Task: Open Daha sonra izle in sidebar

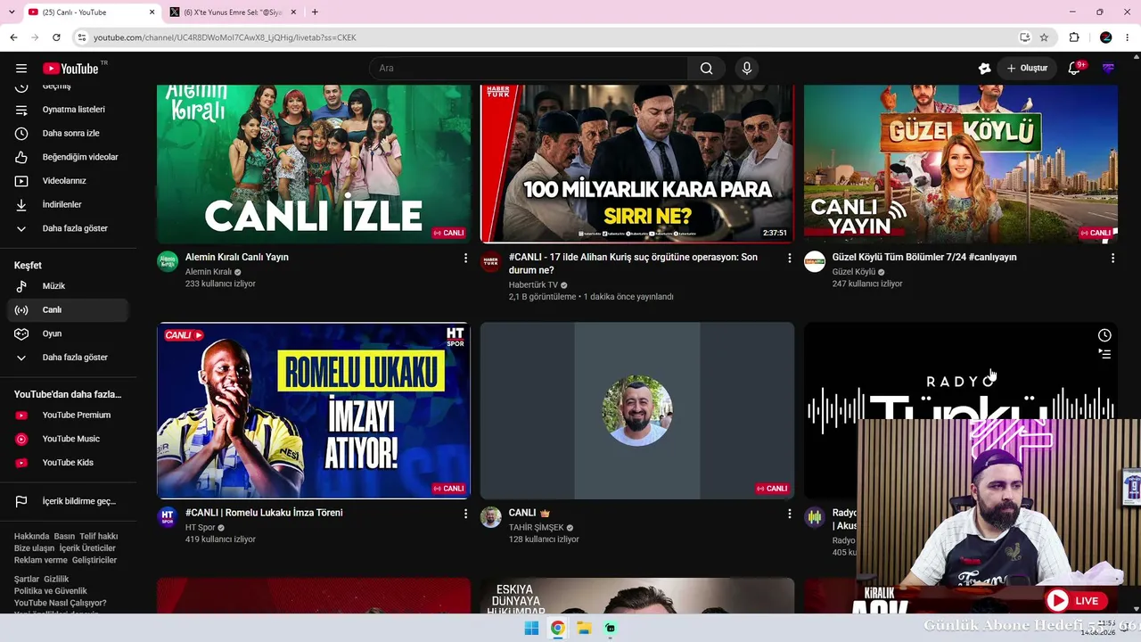Action: 67,134
